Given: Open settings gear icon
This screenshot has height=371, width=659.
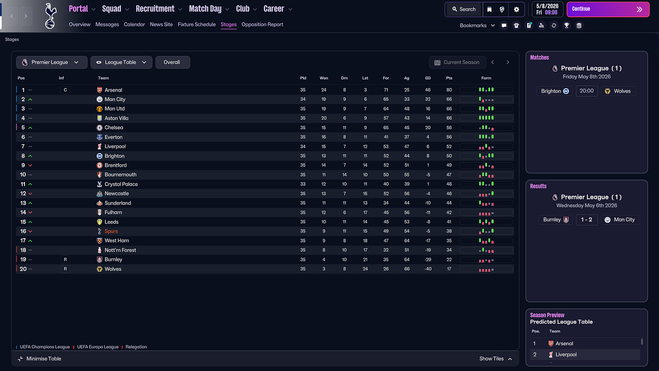Looking at the screenshot, I should [516, 9].
